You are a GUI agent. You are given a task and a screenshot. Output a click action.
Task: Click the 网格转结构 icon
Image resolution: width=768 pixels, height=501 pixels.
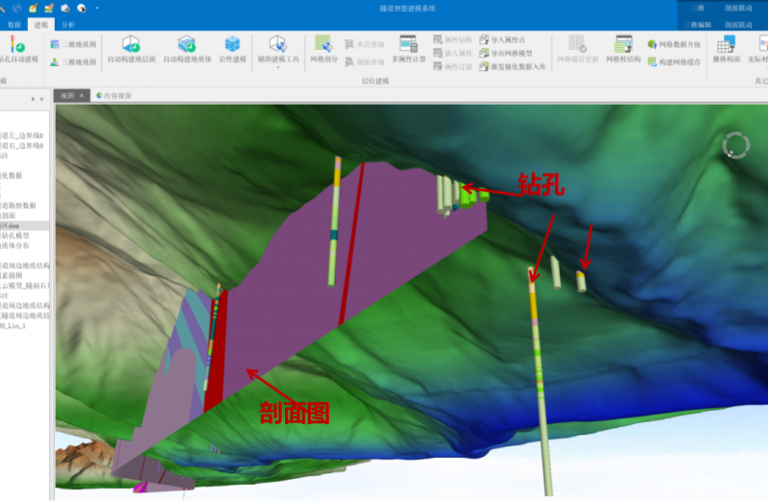[x=623, y=48]
